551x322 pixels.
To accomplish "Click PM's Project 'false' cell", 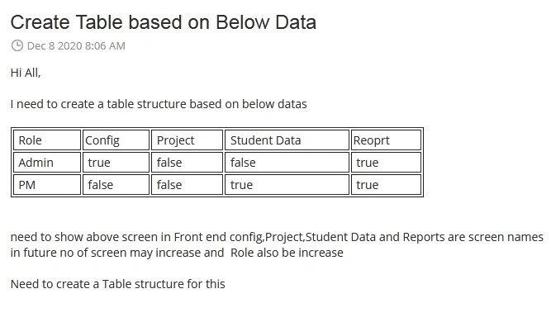I will point(187,184).
